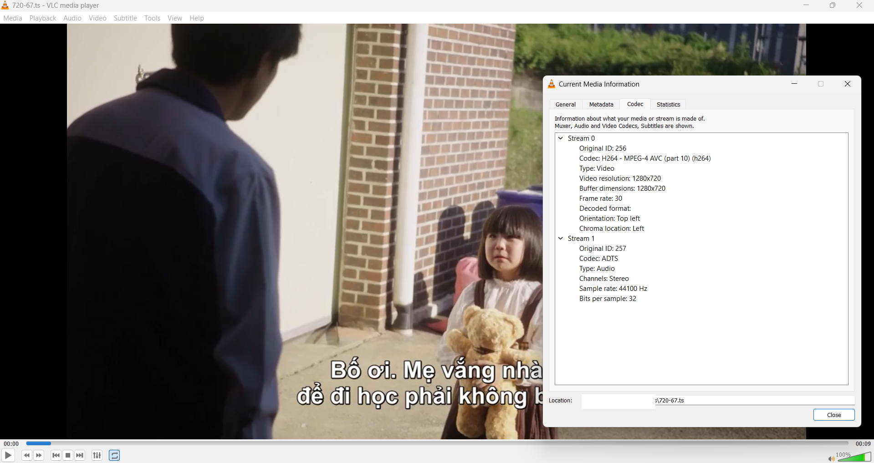This screenshot has width=874, height=463.
Task: Open the Audio menu
Action: tap(72, 18)
